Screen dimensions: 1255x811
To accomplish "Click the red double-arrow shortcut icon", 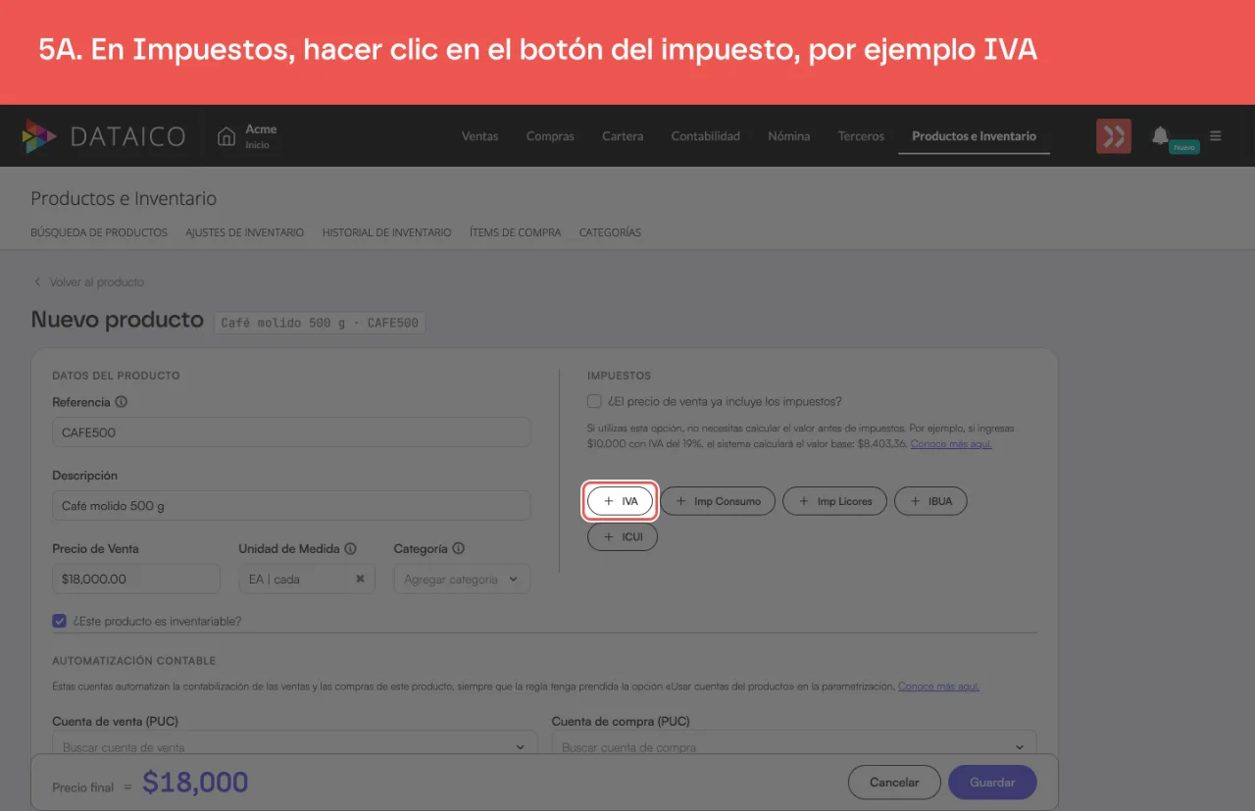I will point(1114,136).
